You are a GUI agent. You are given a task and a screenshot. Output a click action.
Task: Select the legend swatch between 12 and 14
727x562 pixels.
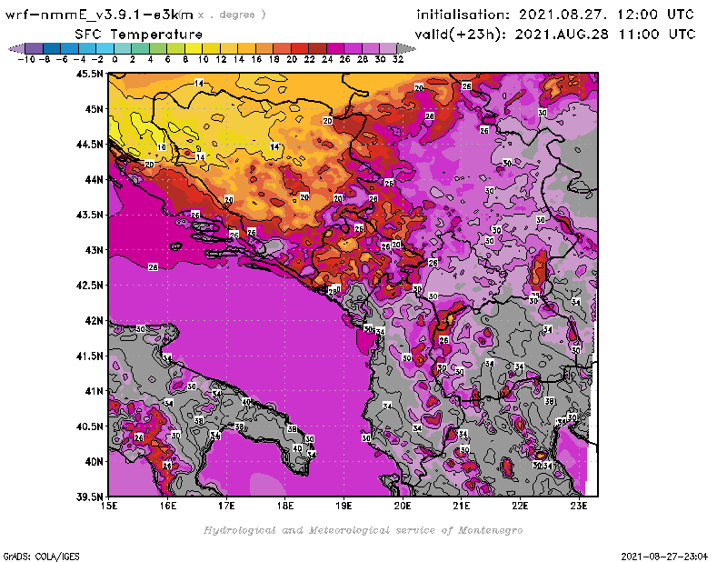click(x=229, y=48)
